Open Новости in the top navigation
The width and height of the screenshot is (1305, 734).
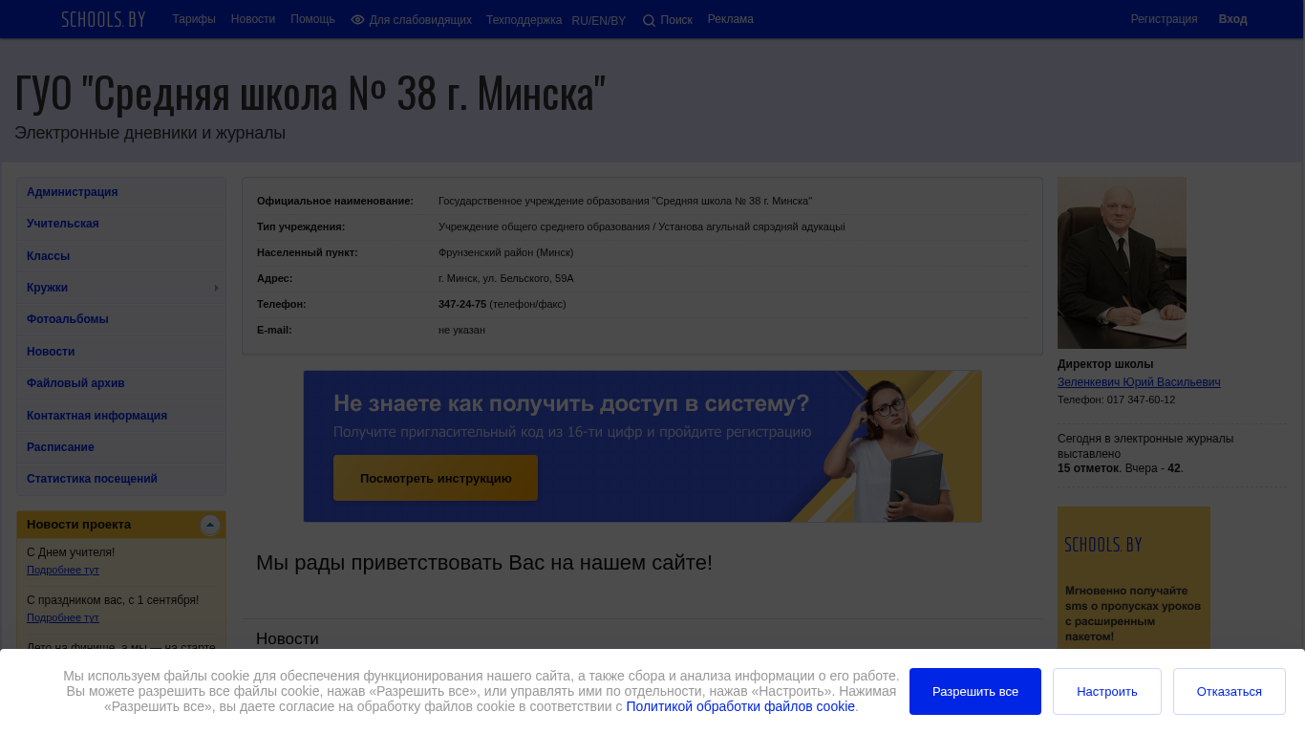253,19
